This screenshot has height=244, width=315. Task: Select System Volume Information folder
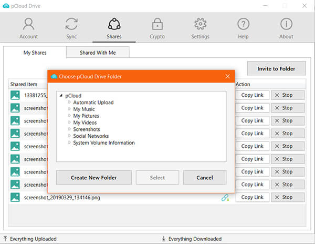(x=104, y=143)
